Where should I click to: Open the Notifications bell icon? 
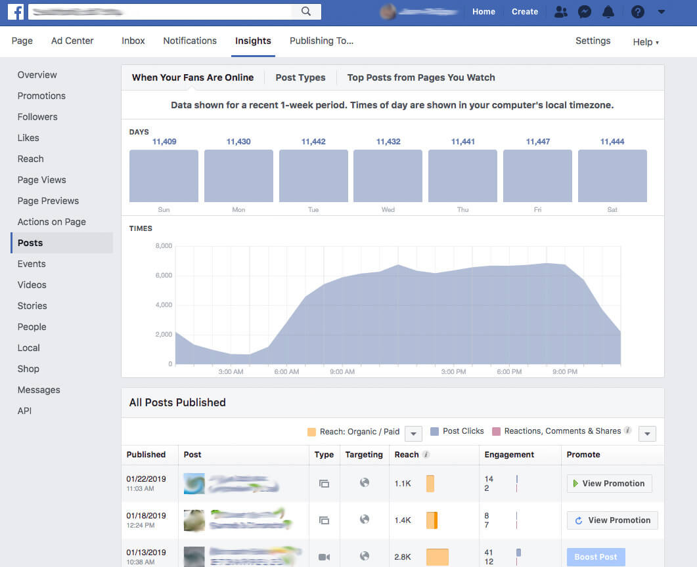click(608, 11)
